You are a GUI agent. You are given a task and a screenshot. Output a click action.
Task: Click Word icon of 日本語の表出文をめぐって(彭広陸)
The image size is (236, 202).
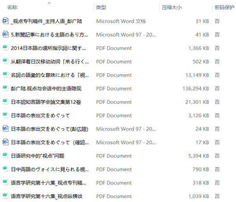tap(6, 129)
